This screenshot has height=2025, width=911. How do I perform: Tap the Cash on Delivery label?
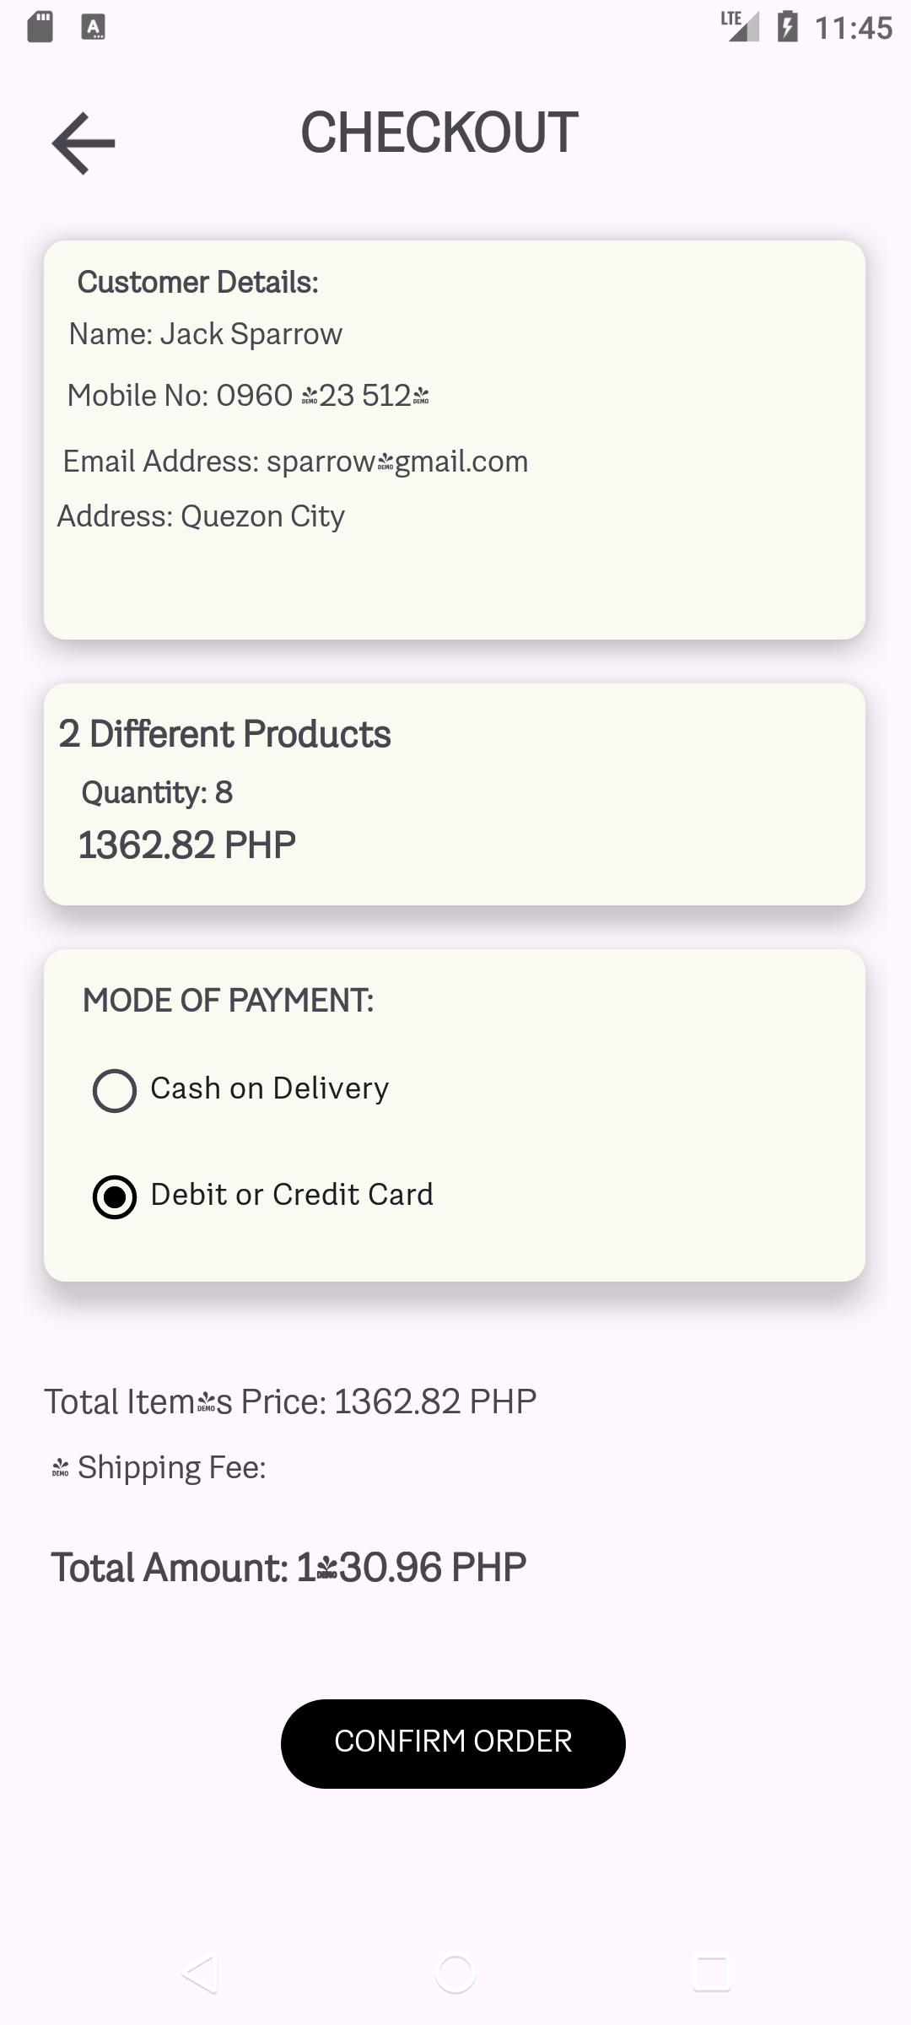pos(269,1088)
